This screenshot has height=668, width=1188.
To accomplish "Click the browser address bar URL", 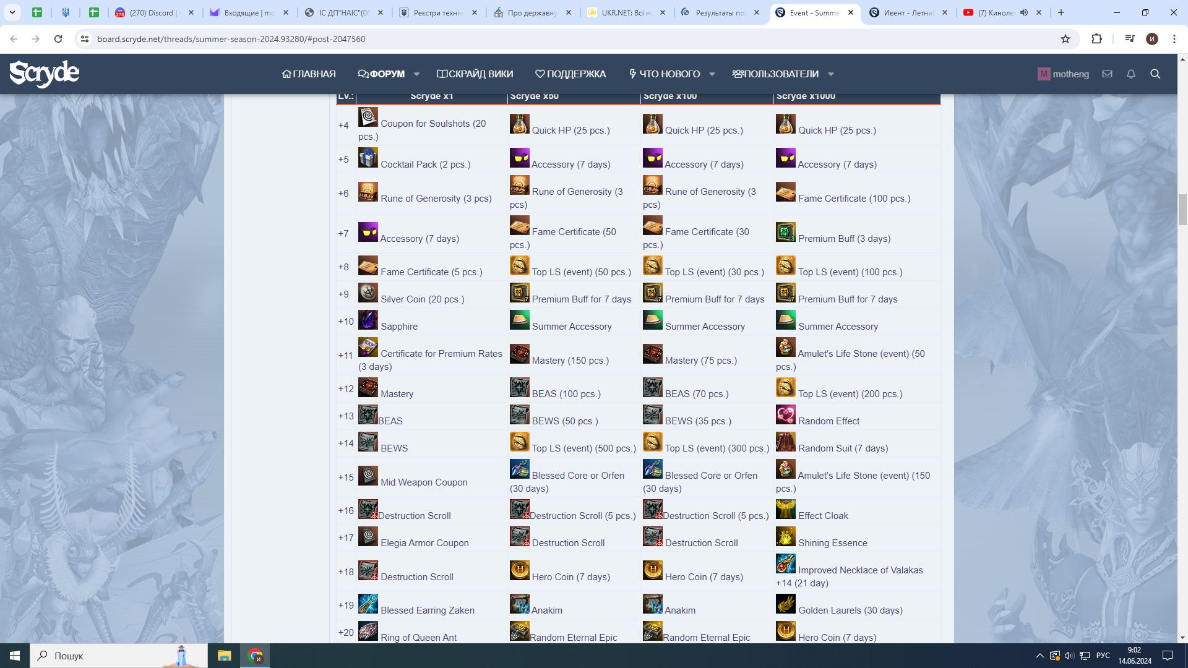I will click(231, 39).
